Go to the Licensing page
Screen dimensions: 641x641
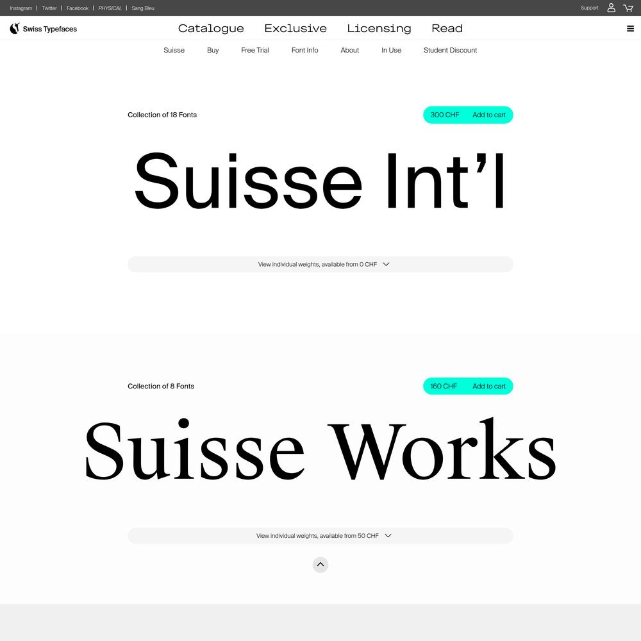click(x=379, y=28)
